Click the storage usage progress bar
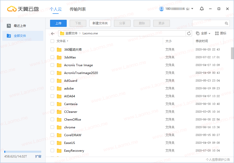 coord(23,152)
